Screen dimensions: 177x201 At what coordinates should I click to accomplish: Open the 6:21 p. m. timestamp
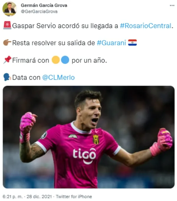(x=13, y=197)
